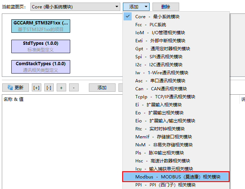Select the ComStackTypes (1.0.0) module block
This screenshot has width=245, height=189.
point(41,67)
